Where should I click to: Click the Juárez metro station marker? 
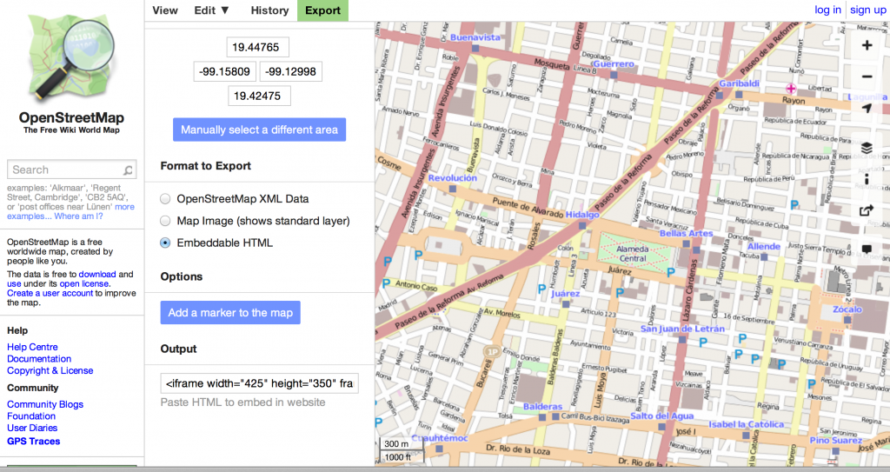coord(566,304)
